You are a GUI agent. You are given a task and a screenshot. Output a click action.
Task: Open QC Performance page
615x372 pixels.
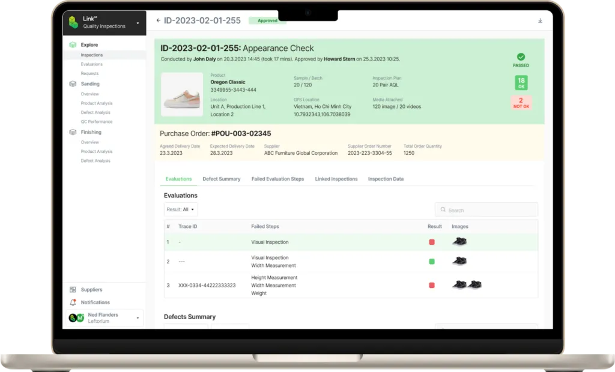97,122
